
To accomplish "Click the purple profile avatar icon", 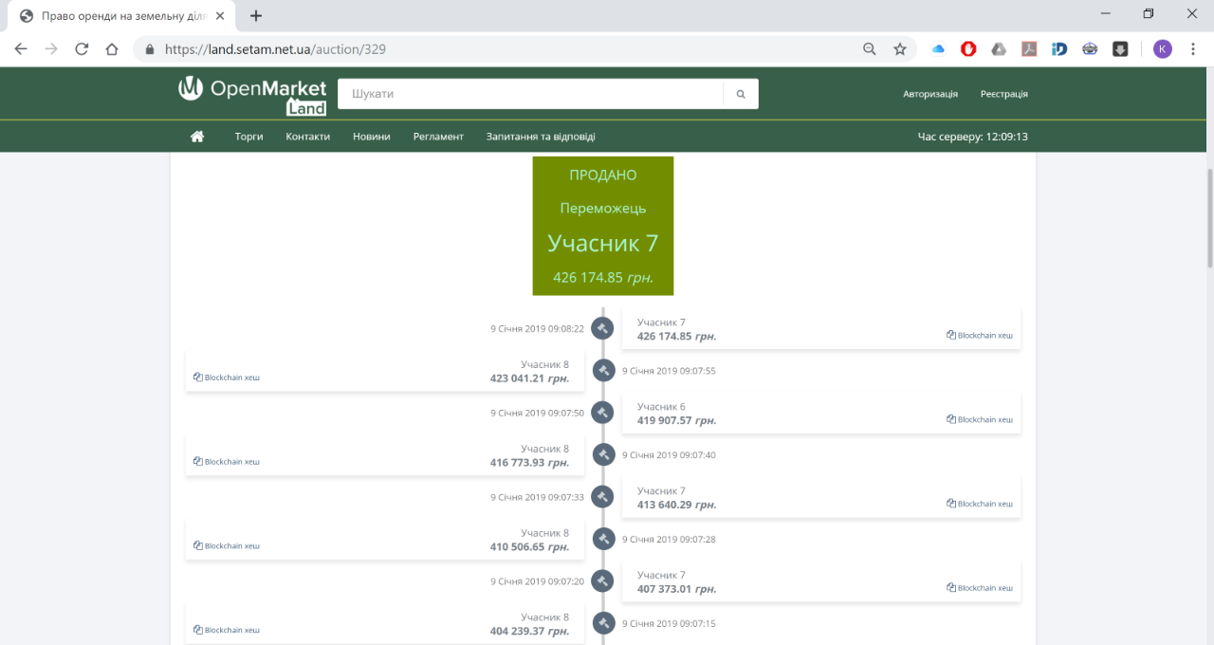I will tap(1162, 49).
